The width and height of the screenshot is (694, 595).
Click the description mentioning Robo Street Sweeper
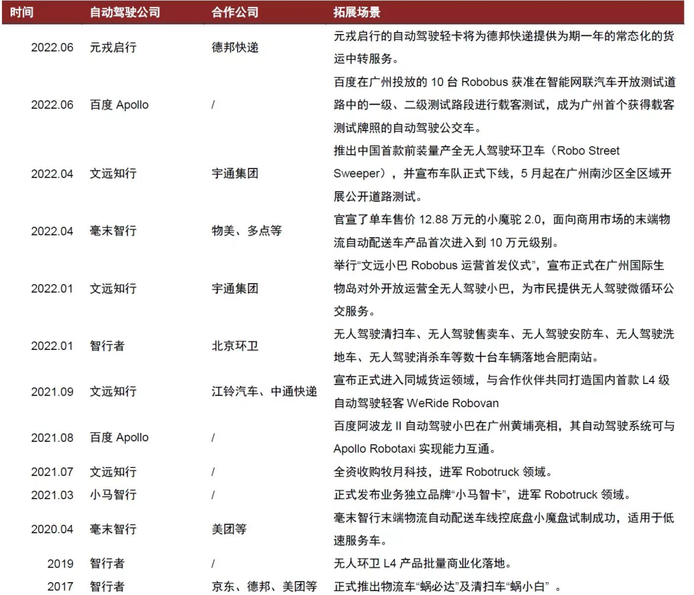(503, 174)
